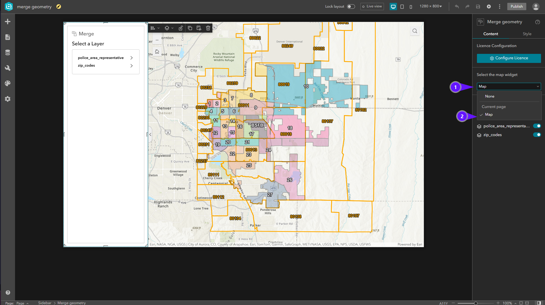The image size is (545, 305).
Task: Enable the Lock layout switch
Action: click(x=350, y=6)
